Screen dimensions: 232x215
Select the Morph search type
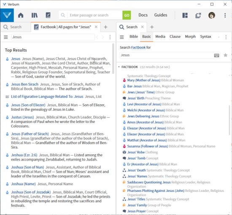click(x=190, y=37)
